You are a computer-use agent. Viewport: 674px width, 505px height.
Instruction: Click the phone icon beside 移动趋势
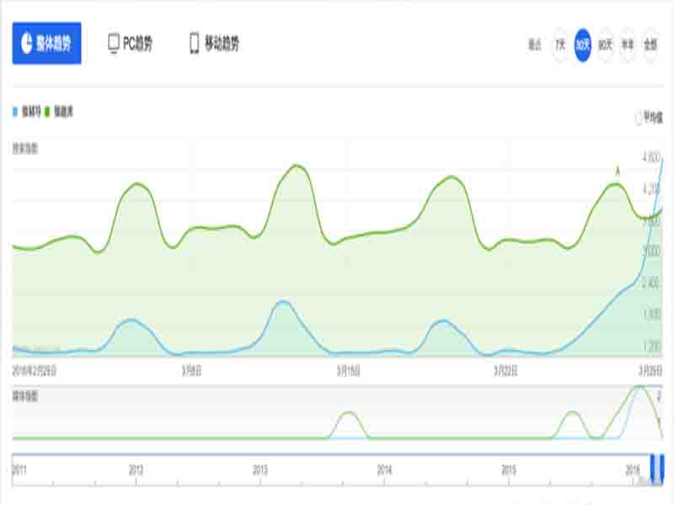click(x=195, y=44)
